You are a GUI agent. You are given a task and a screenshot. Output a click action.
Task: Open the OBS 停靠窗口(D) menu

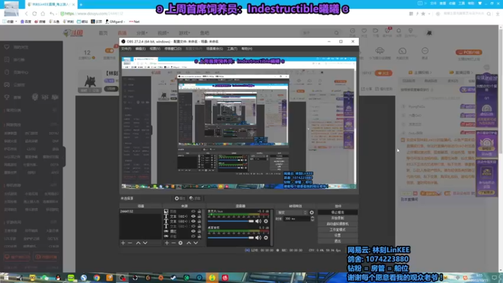[173, 49]
